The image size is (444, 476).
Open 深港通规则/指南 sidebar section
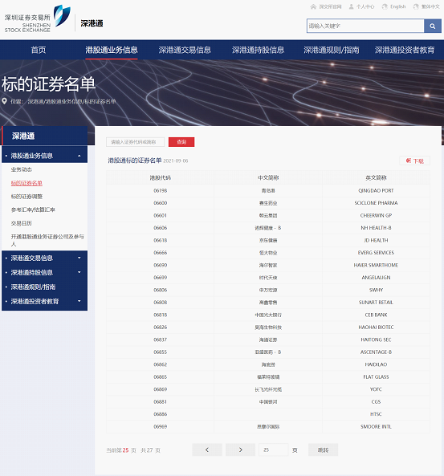pos(45,287)
